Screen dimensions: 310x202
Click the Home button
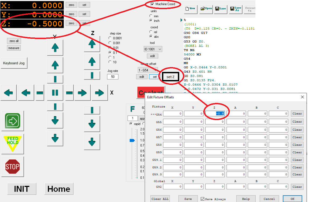click(59, 189)
